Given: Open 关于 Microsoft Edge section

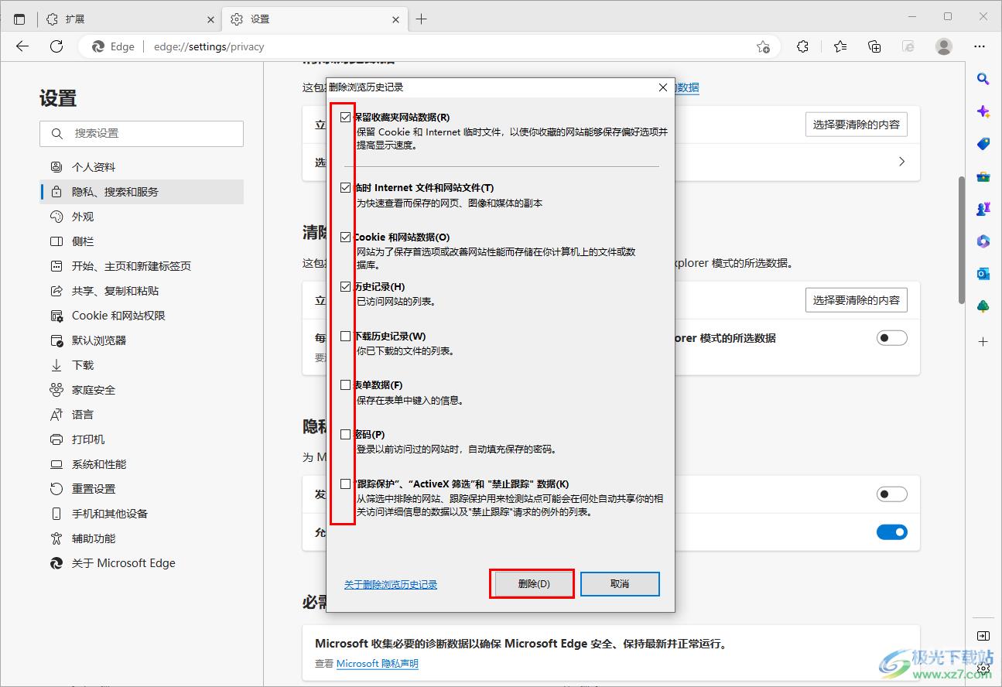Looking at the screenshot, I should coord(142,563).
